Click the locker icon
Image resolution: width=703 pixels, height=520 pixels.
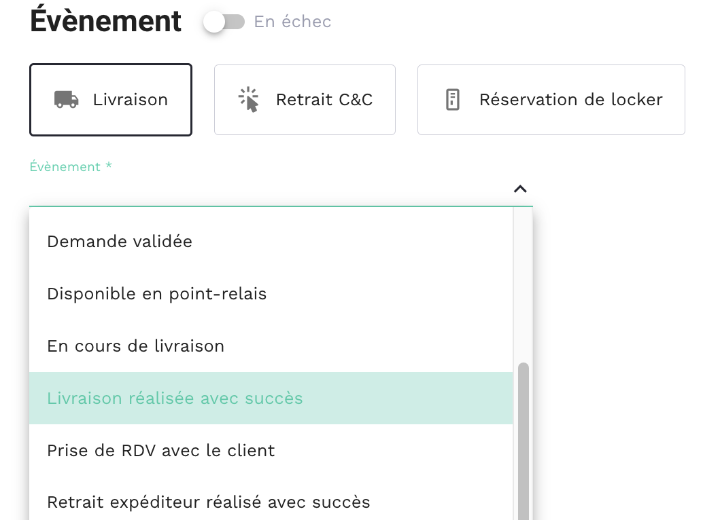452,100
